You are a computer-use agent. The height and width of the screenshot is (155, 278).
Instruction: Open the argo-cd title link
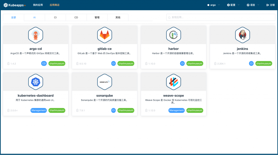pyautogui.click(x=36, y=49)
